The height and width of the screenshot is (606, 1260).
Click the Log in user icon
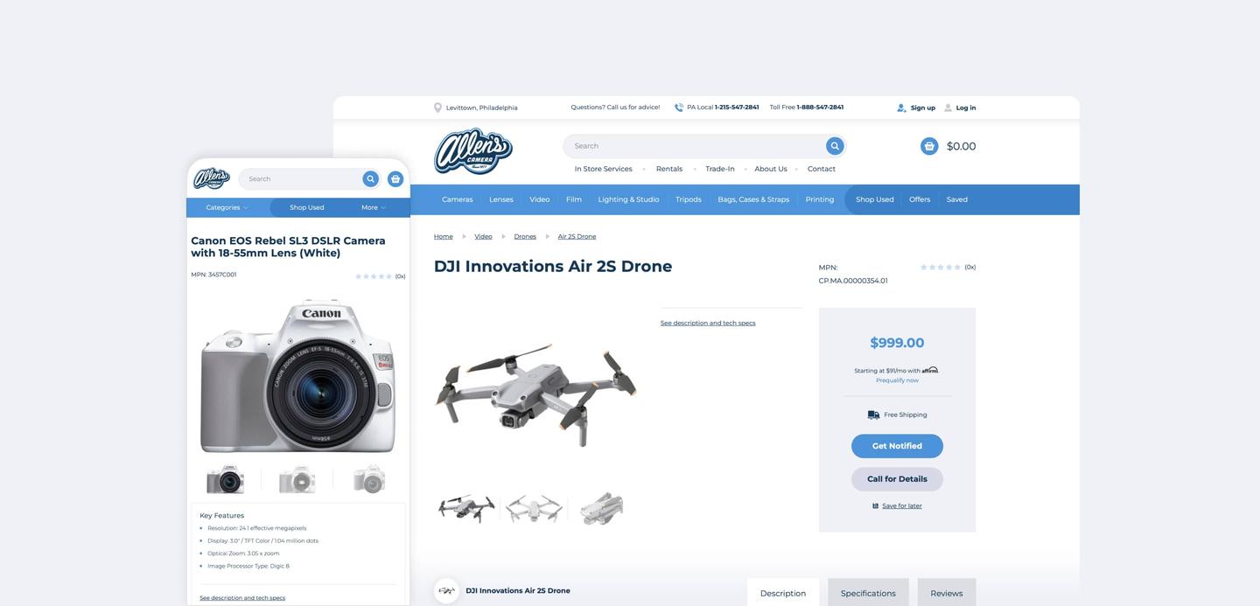click(948, 108)
